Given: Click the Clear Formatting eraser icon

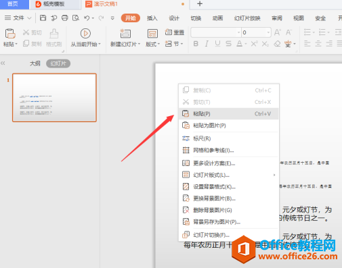Looking at the screenshot, I should [x=277, y=43].
